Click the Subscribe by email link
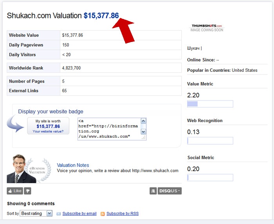The width and height of the screenshot is (274, 224). 79,213
